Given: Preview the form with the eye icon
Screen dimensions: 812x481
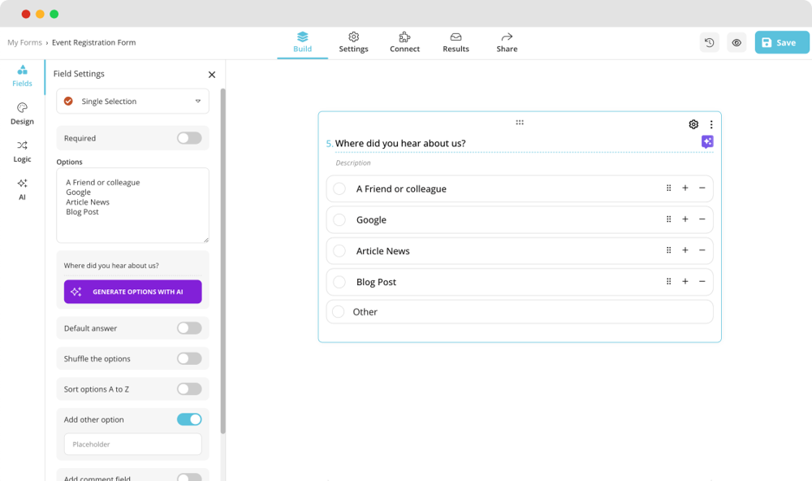Looking at the screenshot, I should [736, 41].
